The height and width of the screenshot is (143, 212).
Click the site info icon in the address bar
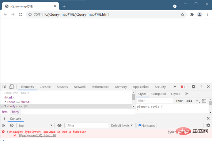(30, 15)
